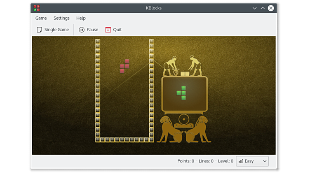Click the KBlocks app icon in title bar

[36, 8]
